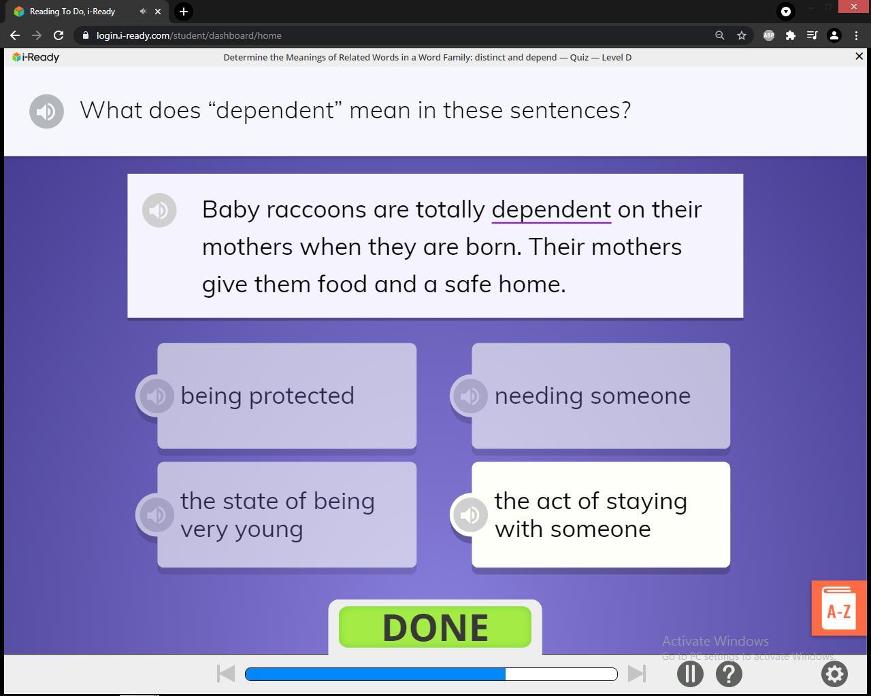Select the 'being protected' answer
Viewport: 871px width, 696px height.
coord(287,396)
